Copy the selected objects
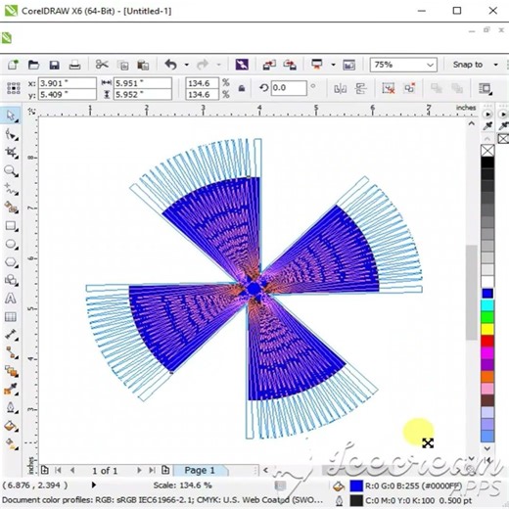 [123, 66]
